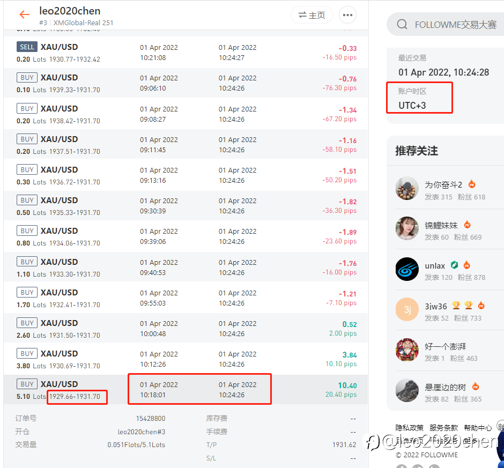Click BUY tag of the 09:30:39 trade
This screenshot has width=504, height=468.
[27, 200]
